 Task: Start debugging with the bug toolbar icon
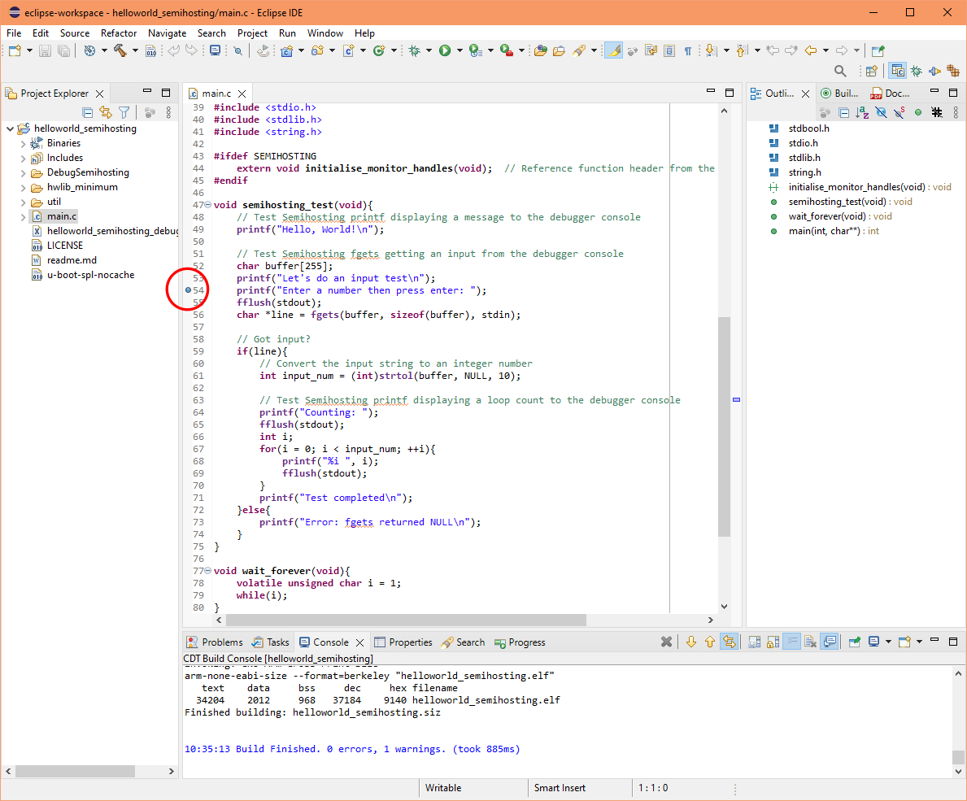[416, 50]
